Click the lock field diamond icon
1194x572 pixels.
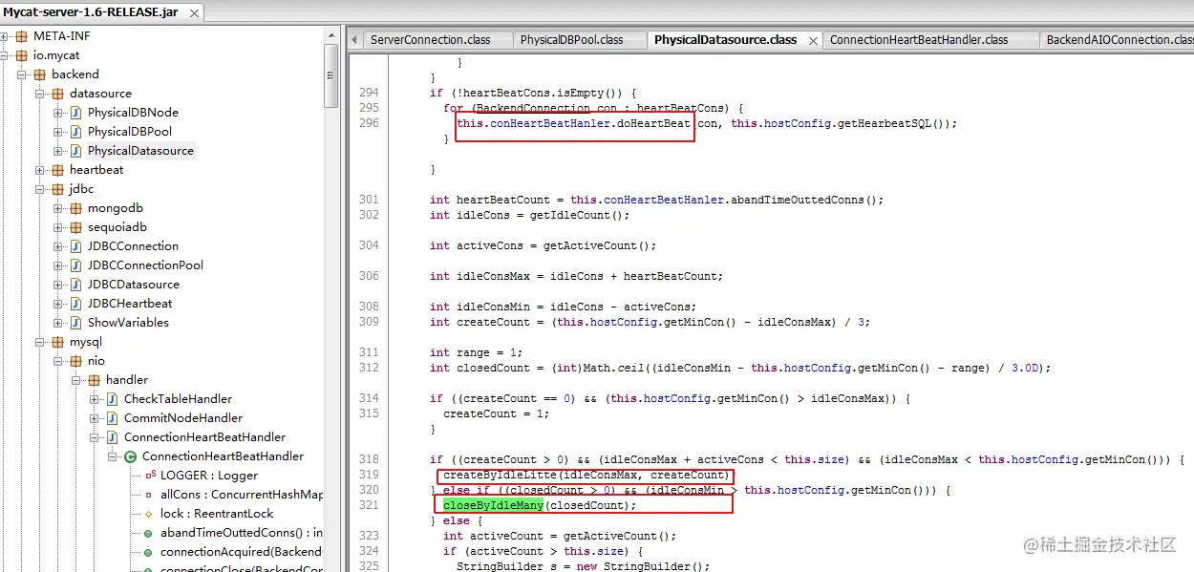pos(148,514)
